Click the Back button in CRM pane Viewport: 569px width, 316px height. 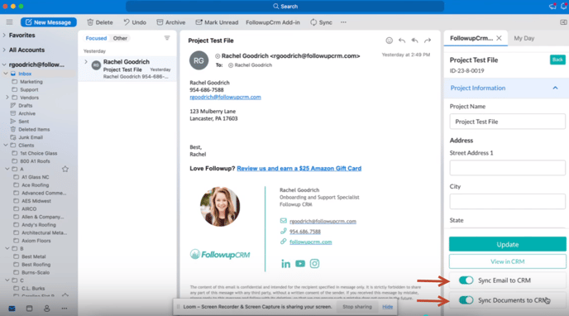[557, 60]
